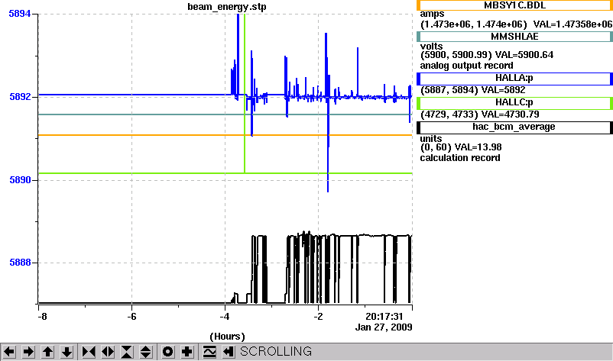613x361 pixels.
Task: Click the 5888 y-axis label
Action: [x=20, y=263]
